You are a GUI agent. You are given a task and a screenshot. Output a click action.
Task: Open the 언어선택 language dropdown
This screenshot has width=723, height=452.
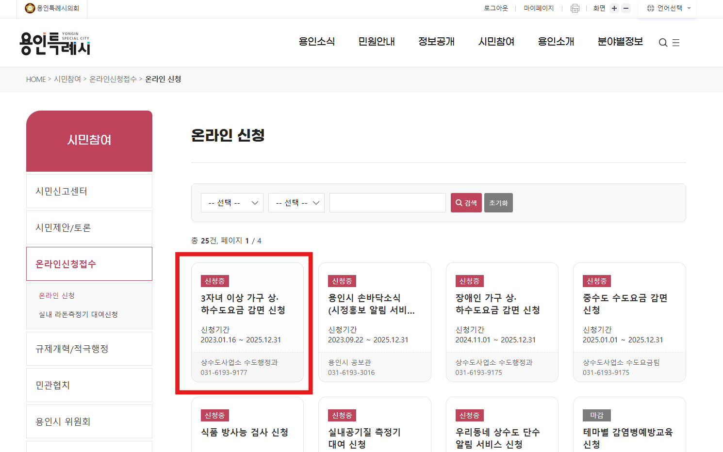point(669,8)
